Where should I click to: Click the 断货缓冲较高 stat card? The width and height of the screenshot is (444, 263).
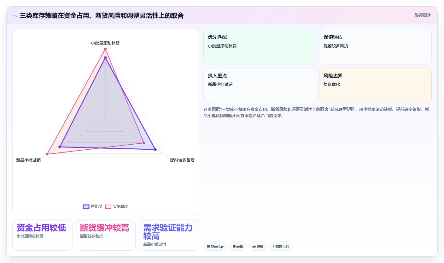[x=106, y=235]
